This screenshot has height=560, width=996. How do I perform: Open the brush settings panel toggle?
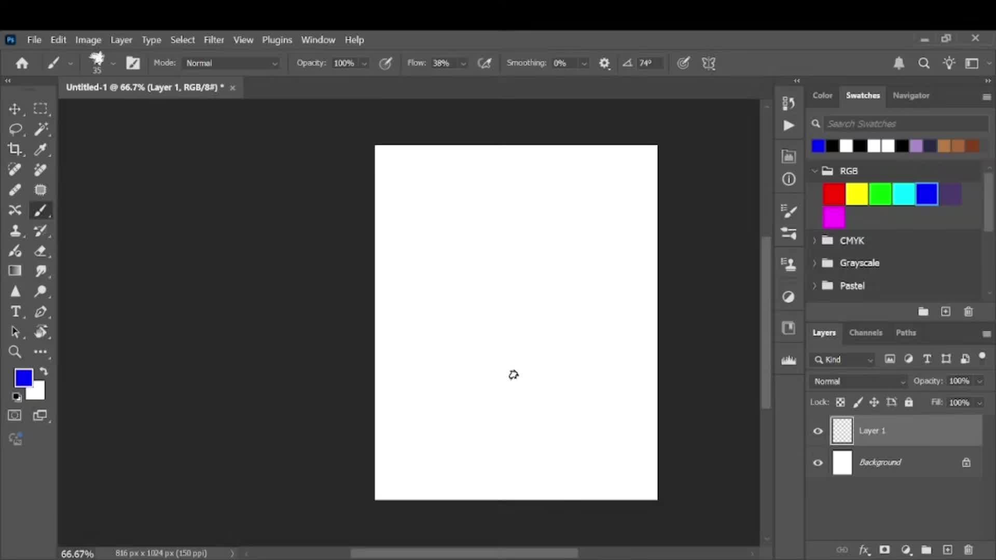pyautogui.click(x=133, y=63)
